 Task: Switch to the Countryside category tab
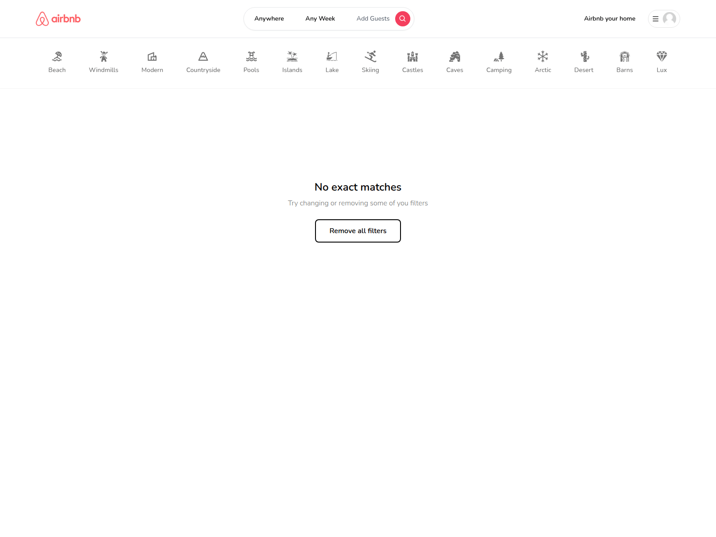pos(203,62)
